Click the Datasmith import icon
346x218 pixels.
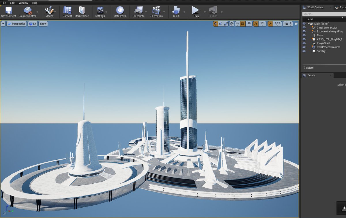coord(120,10)
